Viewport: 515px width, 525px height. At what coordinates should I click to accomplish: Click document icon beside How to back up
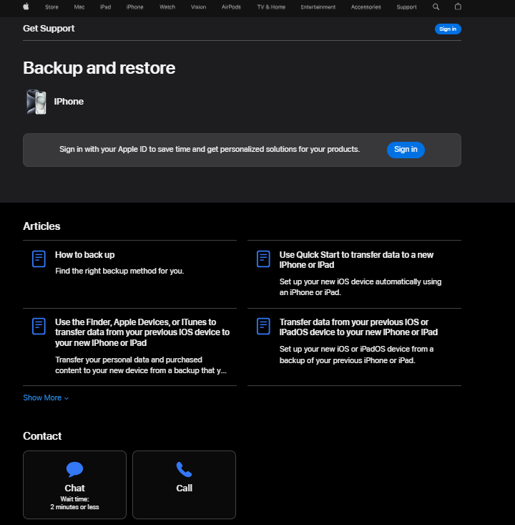coord(39,259)
